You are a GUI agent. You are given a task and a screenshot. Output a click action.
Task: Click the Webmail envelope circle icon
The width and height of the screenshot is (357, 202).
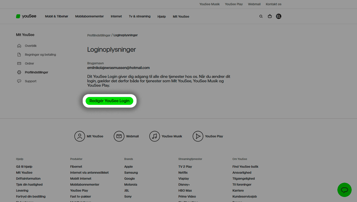pos(119,136)
